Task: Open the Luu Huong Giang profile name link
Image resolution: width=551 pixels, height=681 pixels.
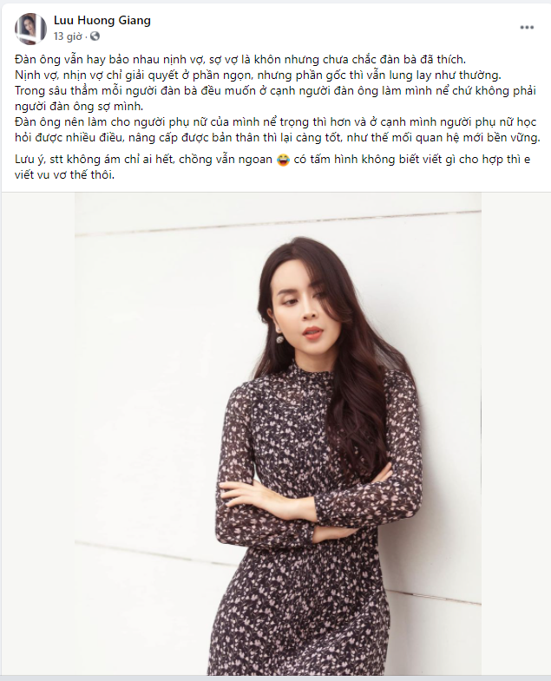Action: pyautogui.click(x=102, y=21)
